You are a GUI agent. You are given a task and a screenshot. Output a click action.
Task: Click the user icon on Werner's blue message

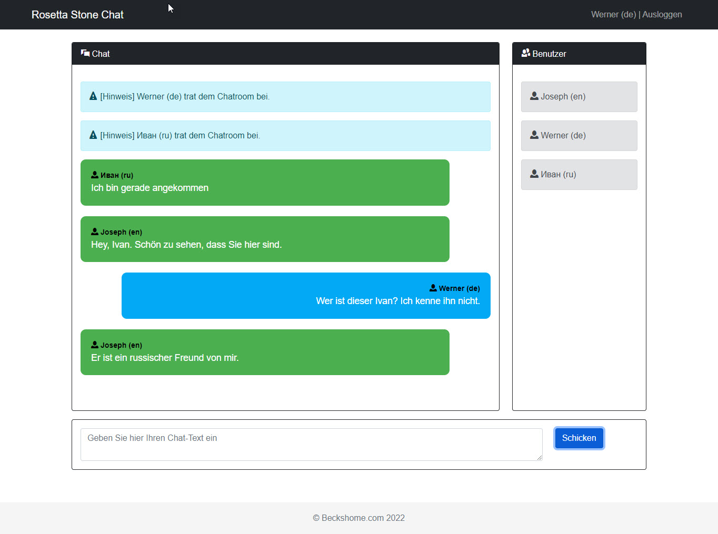[433, 288]
